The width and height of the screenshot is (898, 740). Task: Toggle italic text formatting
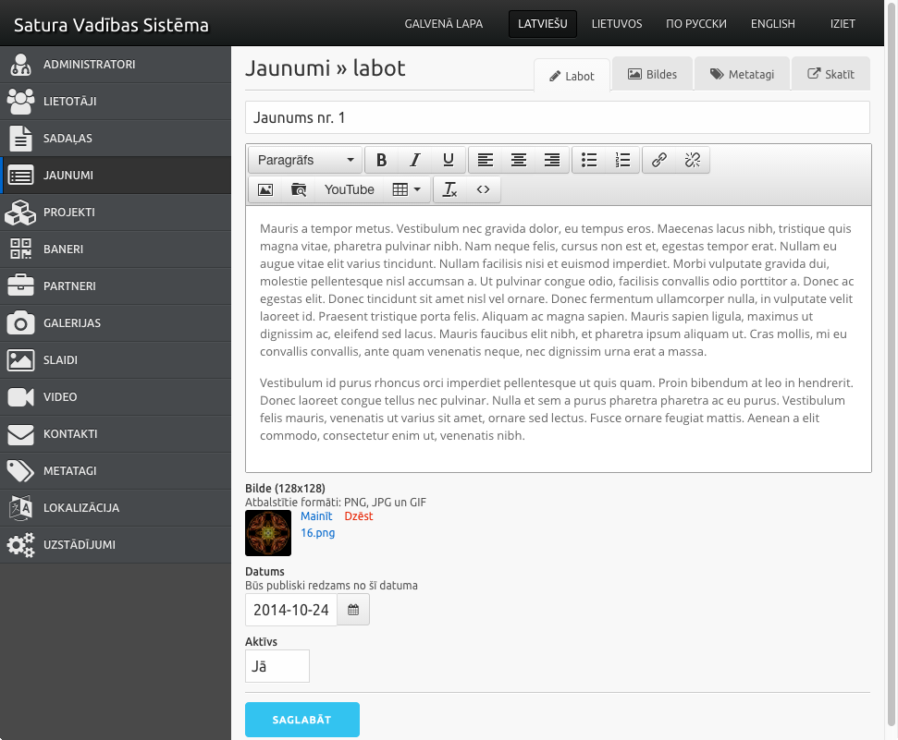coord(415,160)
